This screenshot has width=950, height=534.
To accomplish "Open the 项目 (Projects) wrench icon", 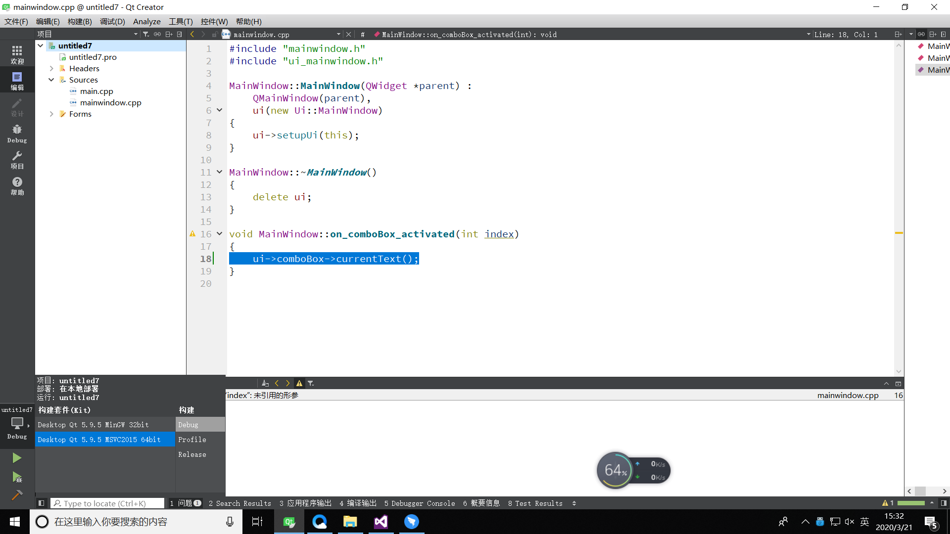I will tap(17, 160).
